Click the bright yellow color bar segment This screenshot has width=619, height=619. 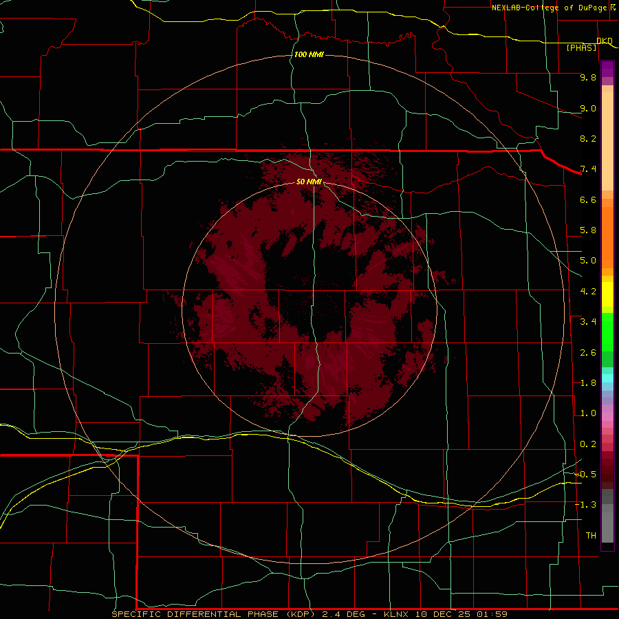[x=607, y=294]
